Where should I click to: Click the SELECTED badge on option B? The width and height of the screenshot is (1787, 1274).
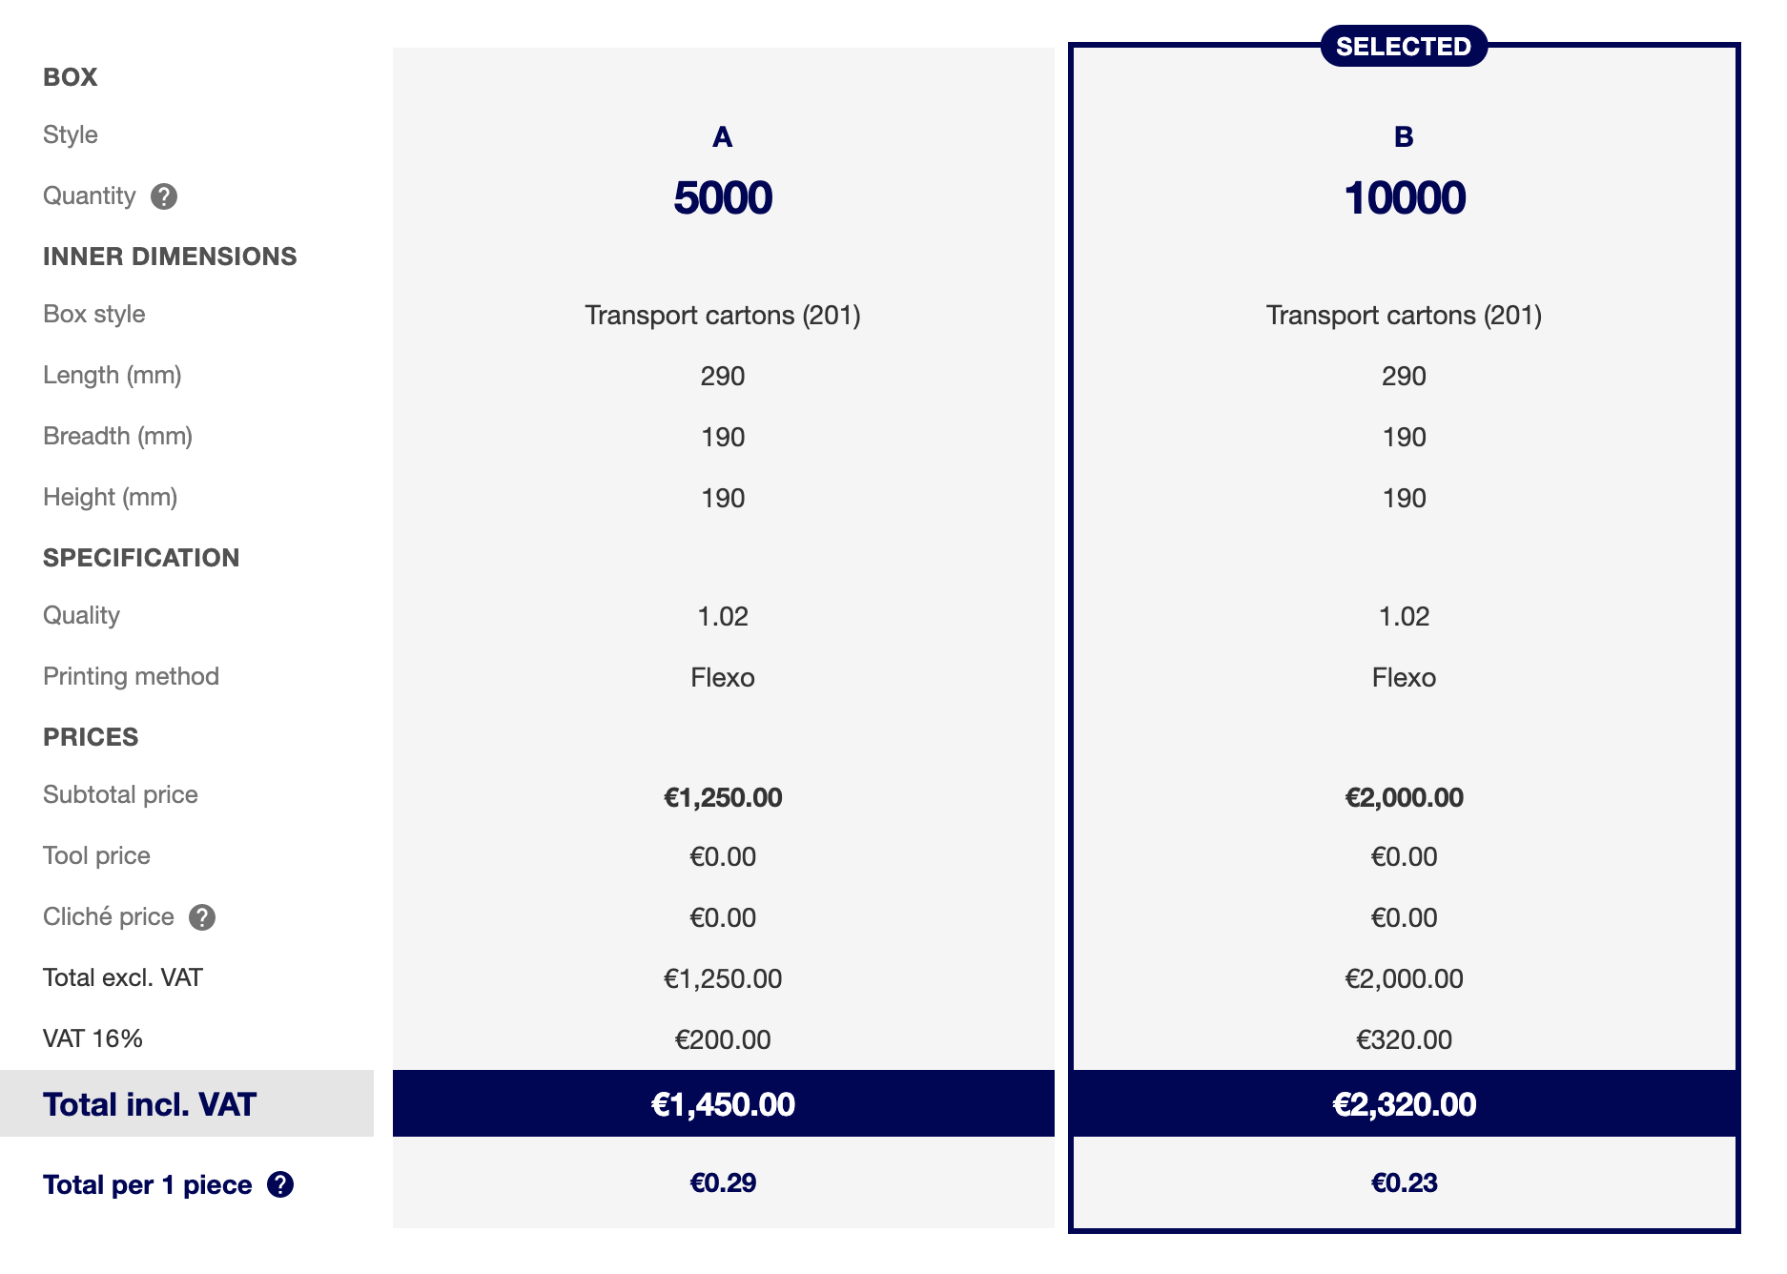click(x=1404, y=46)
